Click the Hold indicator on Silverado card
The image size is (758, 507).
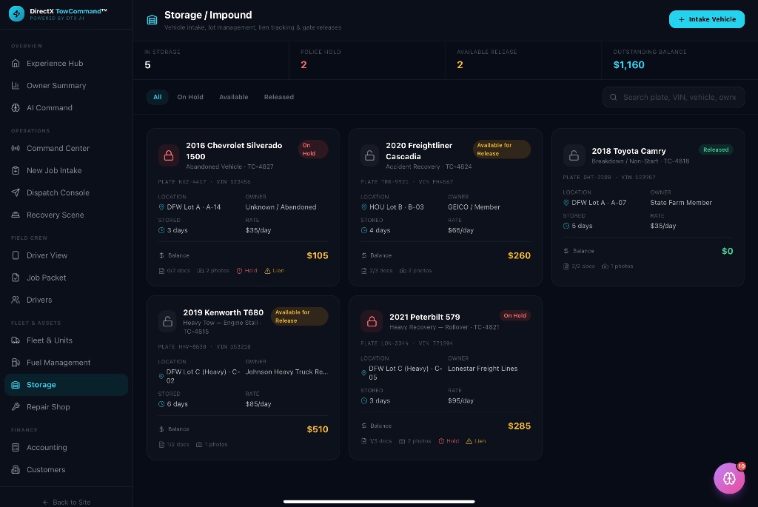(x=246, y=271)
